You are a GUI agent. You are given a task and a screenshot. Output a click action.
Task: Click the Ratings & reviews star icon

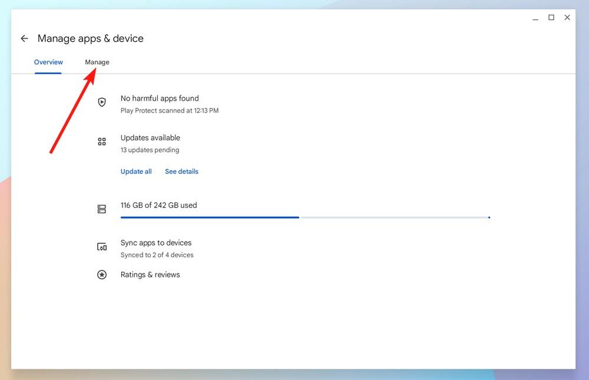[x=102, y=275]
